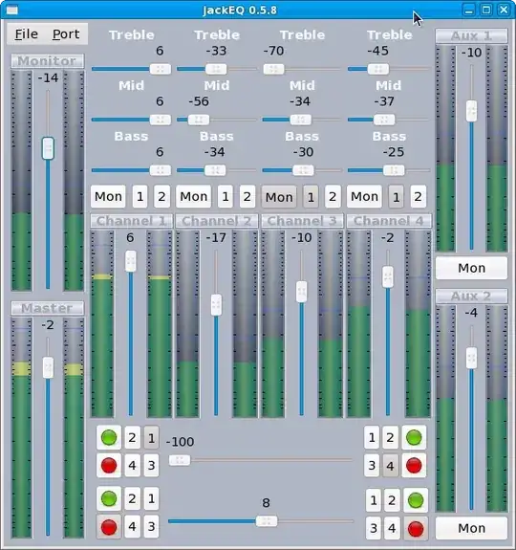Image resolution: width=516 pixels, height=550 pixels.
Task: Click the bottom-right red LED button
Action: tap(416, 528)
